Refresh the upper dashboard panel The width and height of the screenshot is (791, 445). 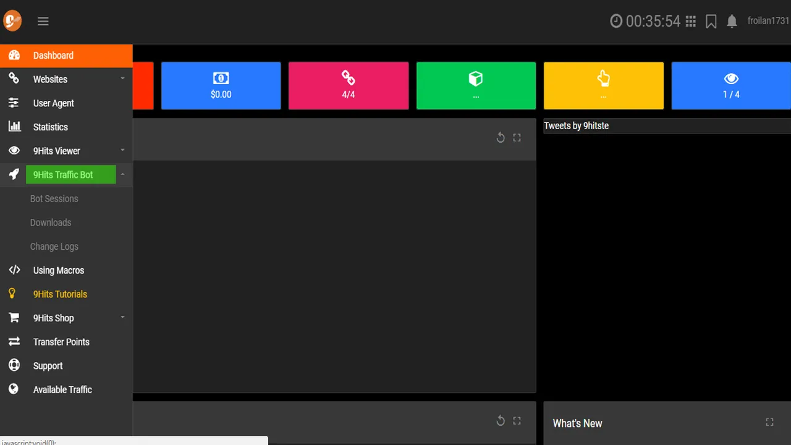click(x=501, y=138)
